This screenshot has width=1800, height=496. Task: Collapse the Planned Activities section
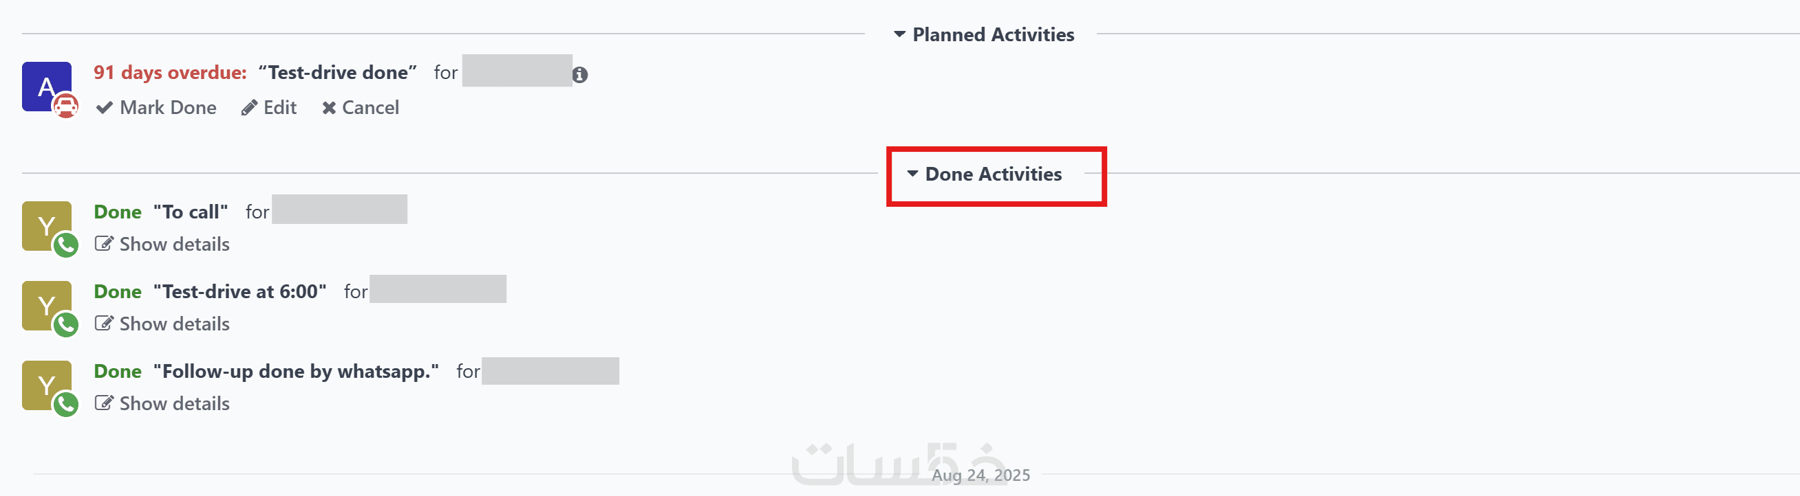(984, 34)
